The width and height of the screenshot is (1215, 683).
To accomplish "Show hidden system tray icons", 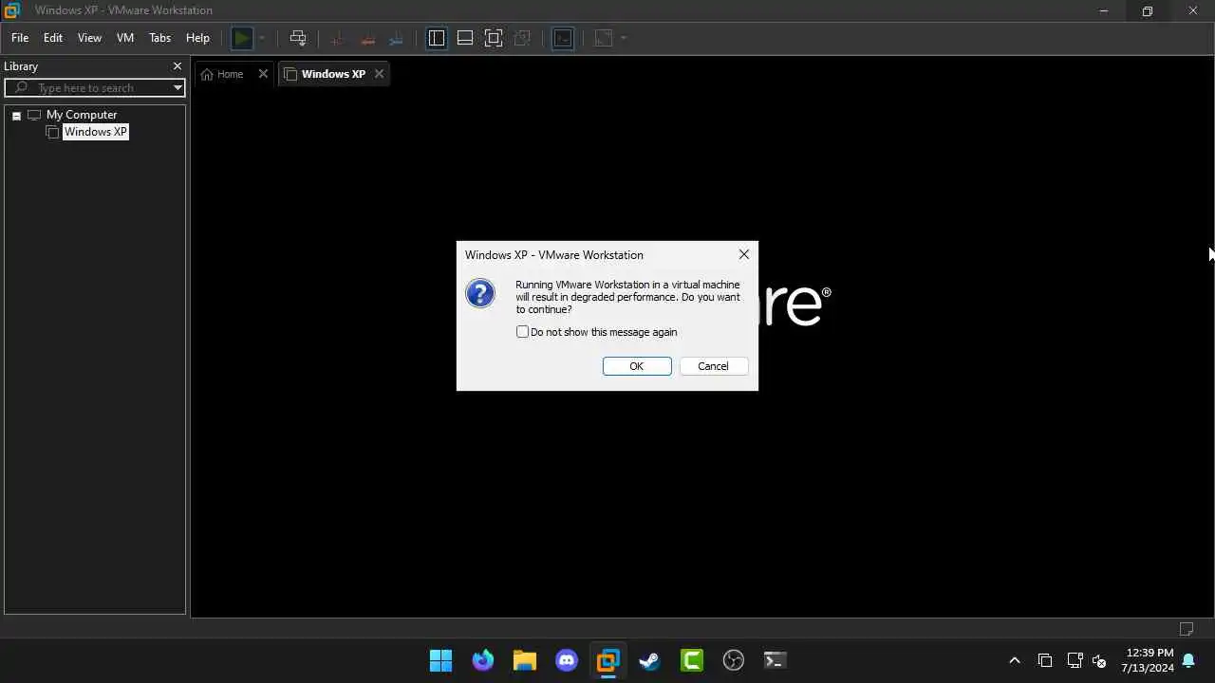I will (1014, 660).
